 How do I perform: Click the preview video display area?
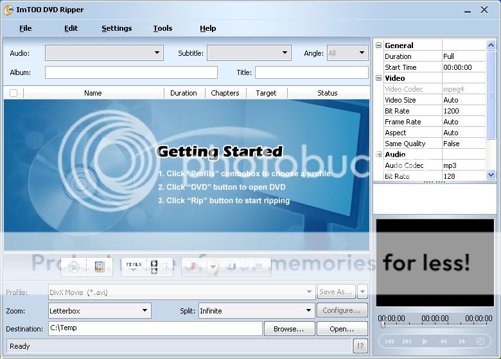pos(435,263)
